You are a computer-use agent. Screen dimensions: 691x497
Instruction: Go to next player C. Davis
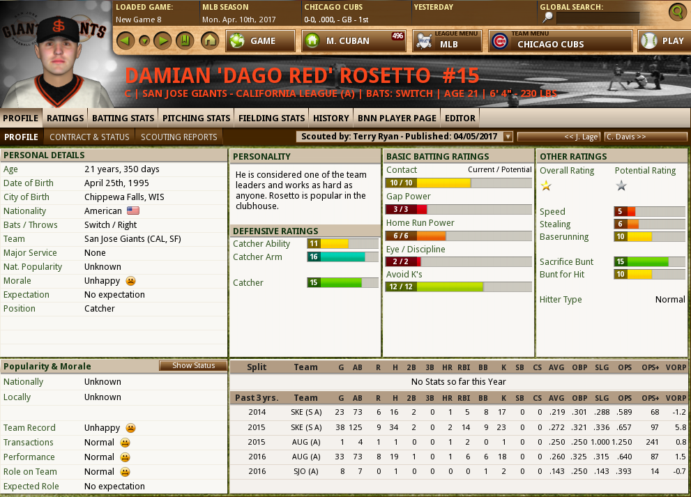coord(645,137)
